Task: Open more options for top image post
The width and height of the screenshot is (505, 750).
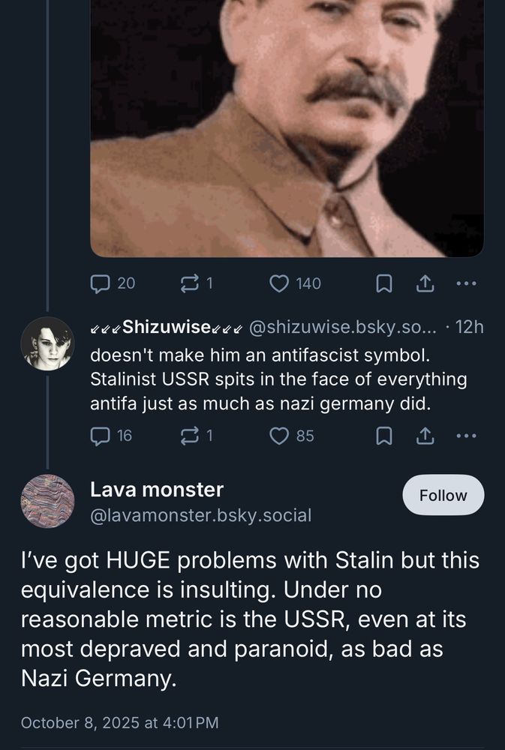Action: [466, 283]
